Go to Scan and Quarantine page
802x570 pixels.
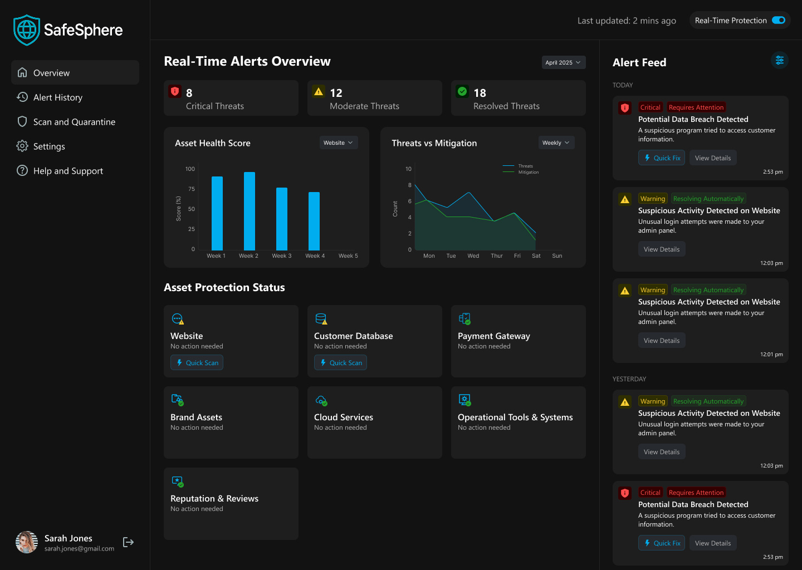tap(74, 122)
